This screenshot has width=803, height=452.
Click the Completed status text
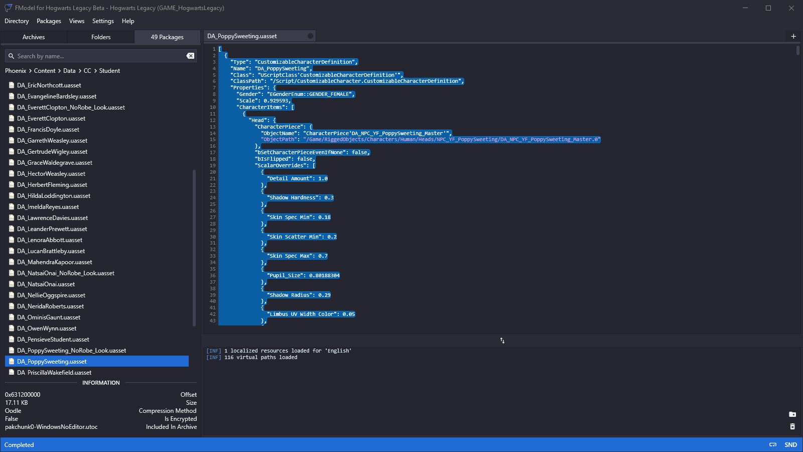click(19, 445)
